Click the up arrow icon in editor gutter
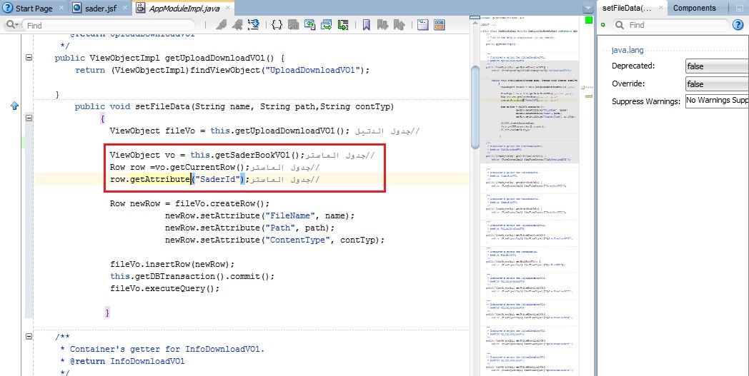The image size is (749, 376). click(x=14, y=106)
